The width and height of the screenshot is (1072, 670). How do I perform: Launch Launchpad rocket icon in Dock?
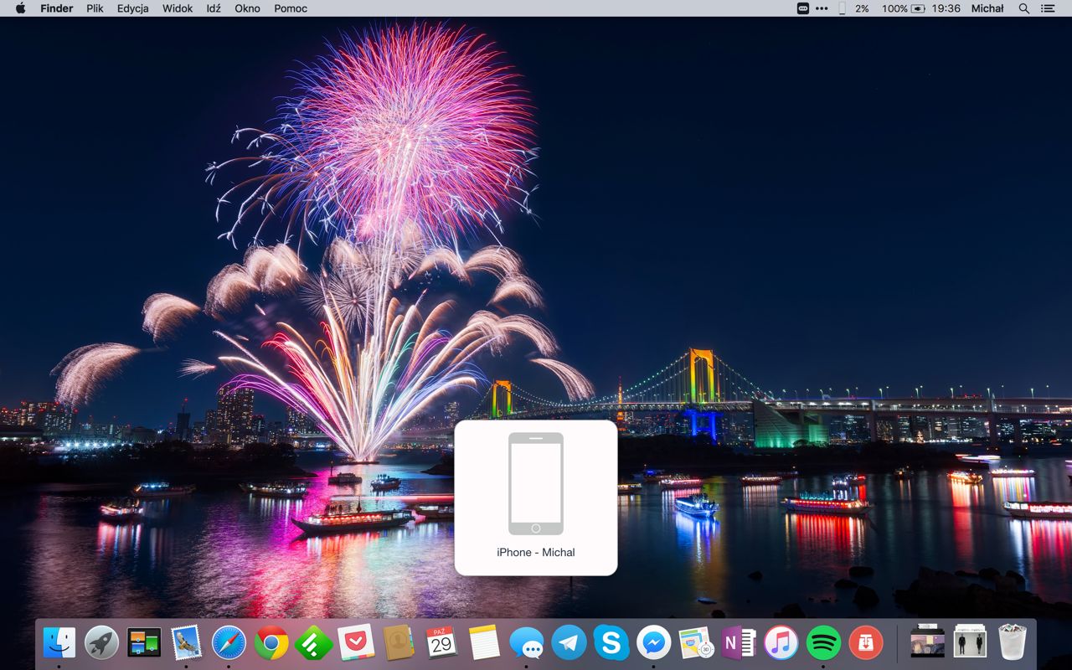[102, 643]
